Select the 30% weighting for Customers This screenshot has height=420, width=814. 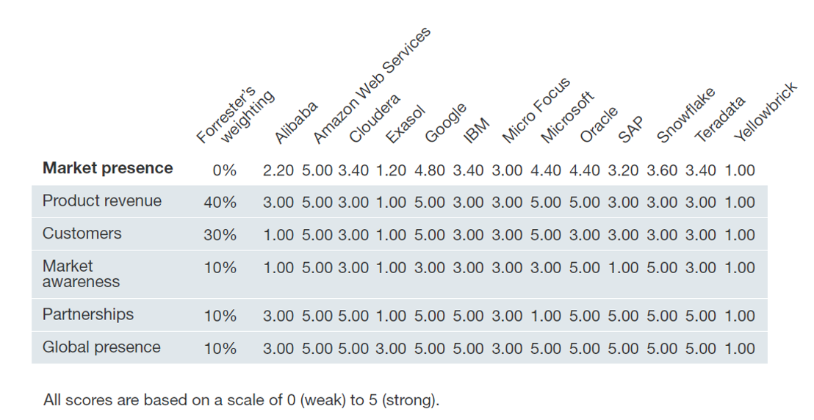(x=220, y=236)
